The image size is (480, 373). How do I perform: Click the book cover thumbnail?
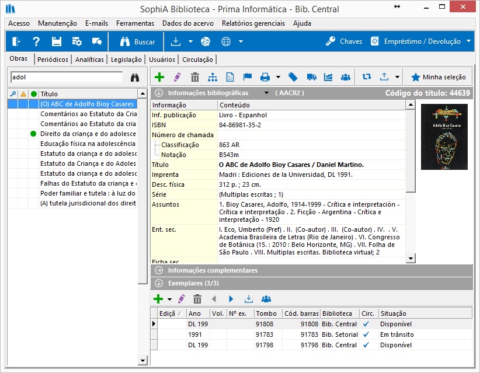tap(444, 137)
